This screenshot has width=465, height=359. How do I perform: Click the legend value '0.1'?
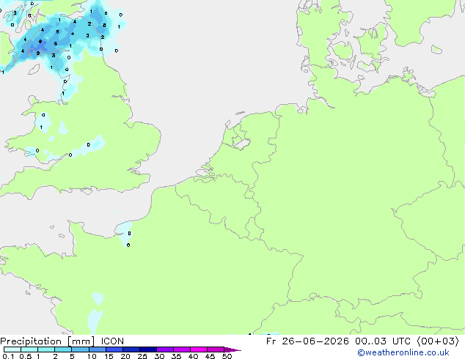pos(8,356)
